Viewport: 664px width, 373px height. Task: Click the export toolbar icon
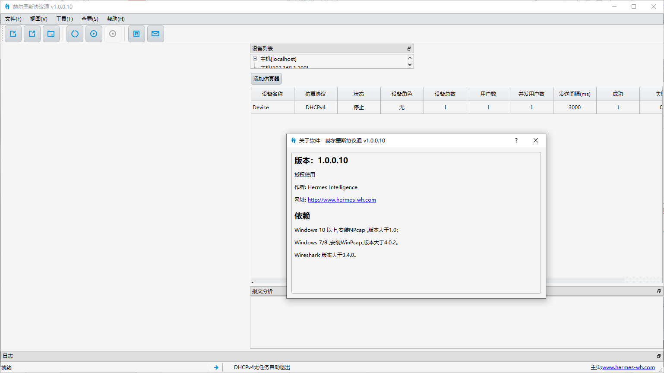pyautogui.click(x=32, y=34)
